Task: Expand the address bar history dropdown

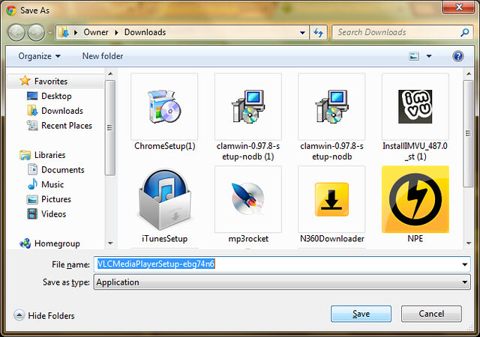Action: click(302, 32)
